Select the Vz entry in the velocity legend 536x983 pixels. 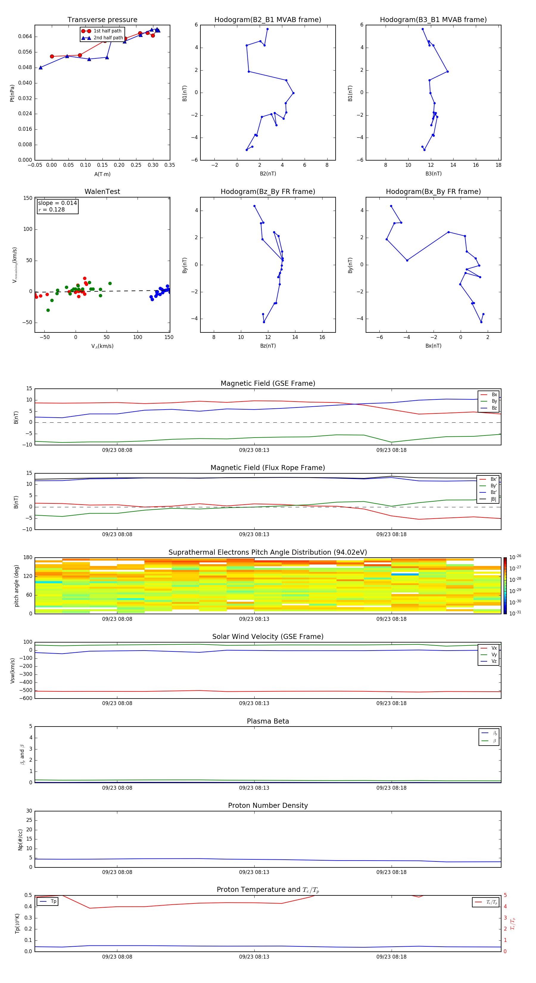pyautogui.click(x=489, y=661)
